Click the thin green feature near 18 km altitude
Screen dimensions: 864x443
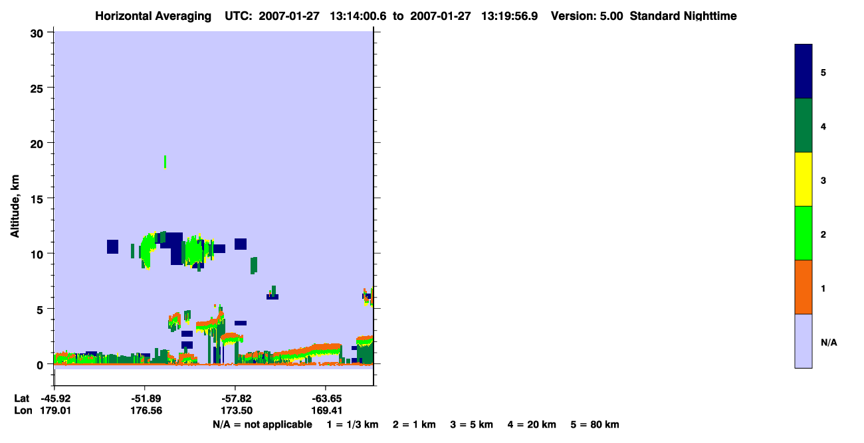point(165,161)
